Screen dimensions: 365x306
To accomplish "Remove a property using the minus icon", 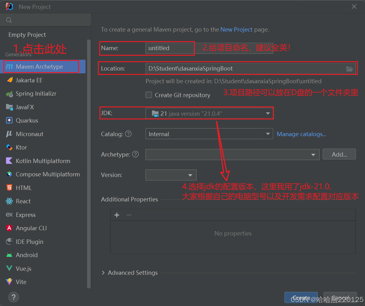I will [x=129, y=215].
